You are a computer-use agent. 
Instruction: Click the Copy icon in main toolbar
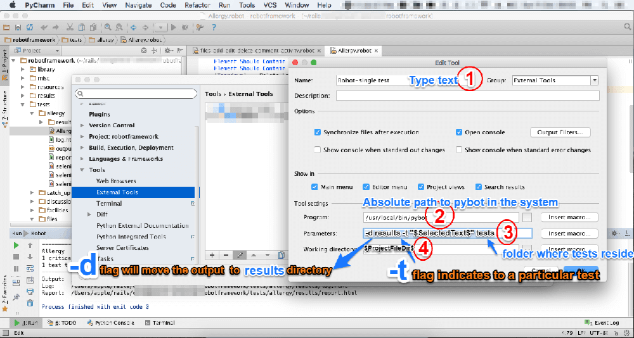[81, 27]
